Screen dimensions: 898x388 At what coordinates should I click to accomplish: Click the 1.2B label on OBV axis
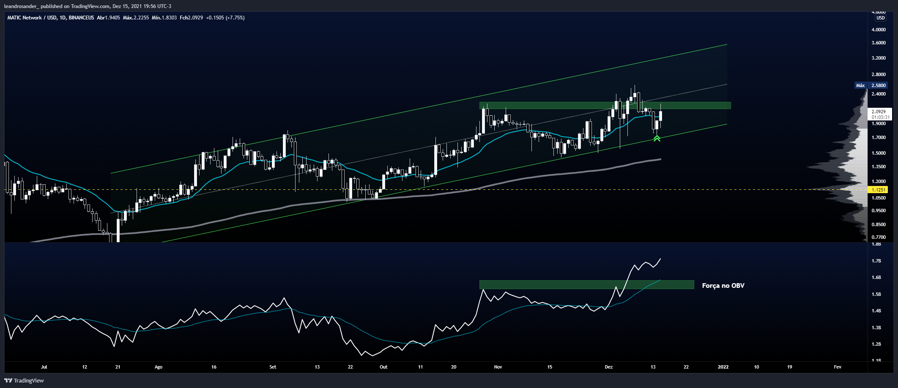(876, 344)
